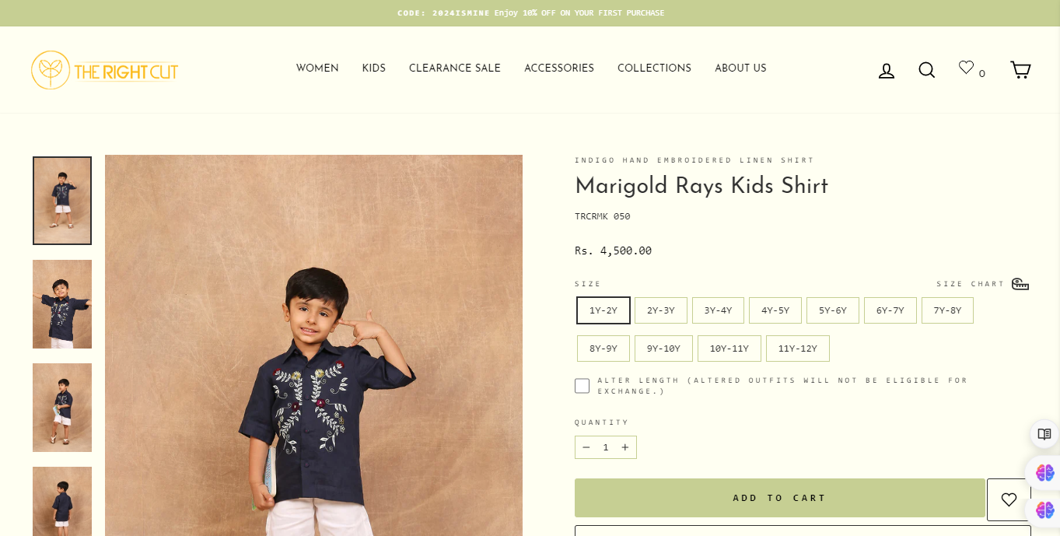Expand the Kids navigation menu
Image resolution: width=1060 pixels, height=536 pixels.
(374, 68)
